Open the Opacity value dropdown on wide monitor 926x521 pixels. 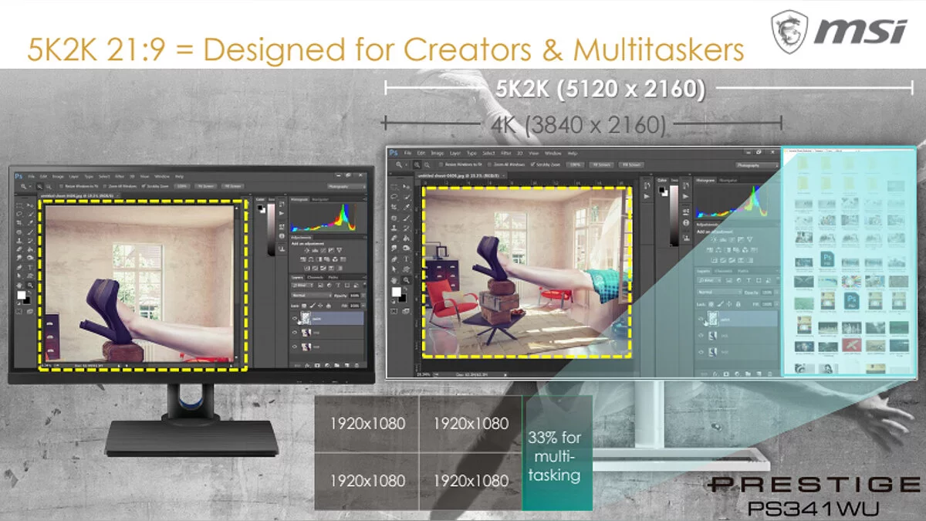769,292
